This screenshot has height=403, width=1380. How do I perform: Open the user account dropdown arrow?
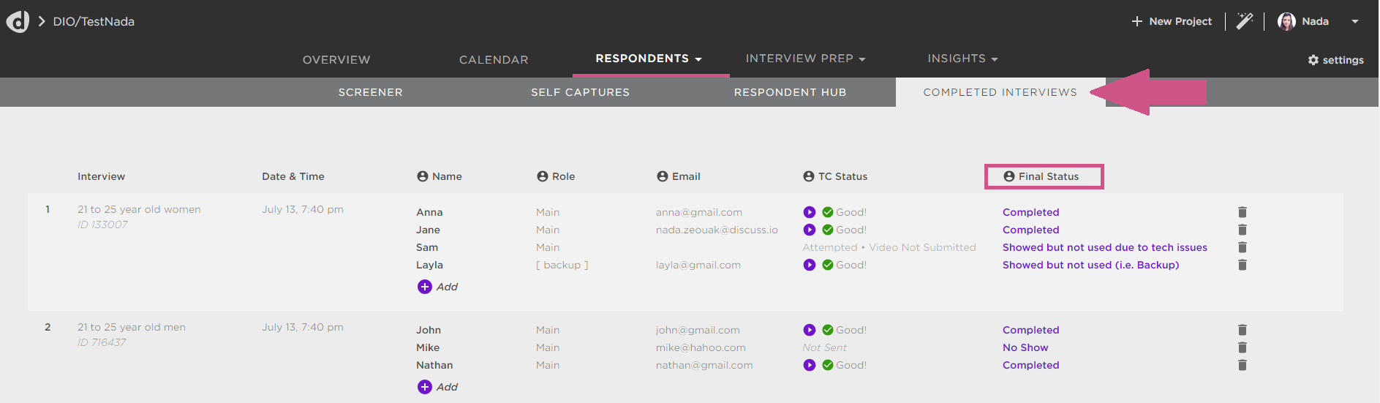pyautogui.click(x=1355, y=21)
